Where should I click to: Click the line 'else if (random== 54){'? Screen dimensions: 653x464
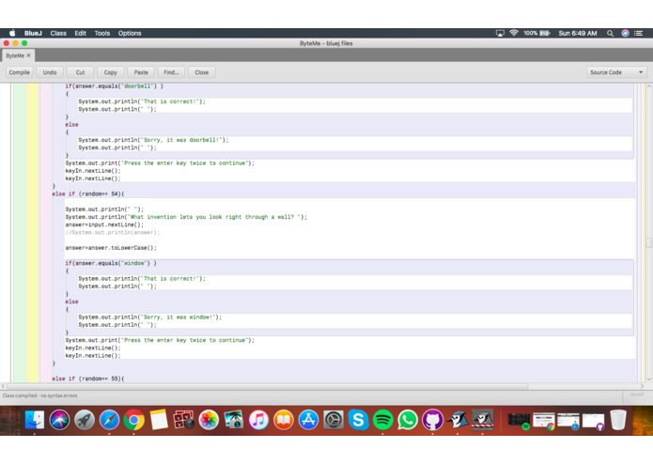(88, 193)
